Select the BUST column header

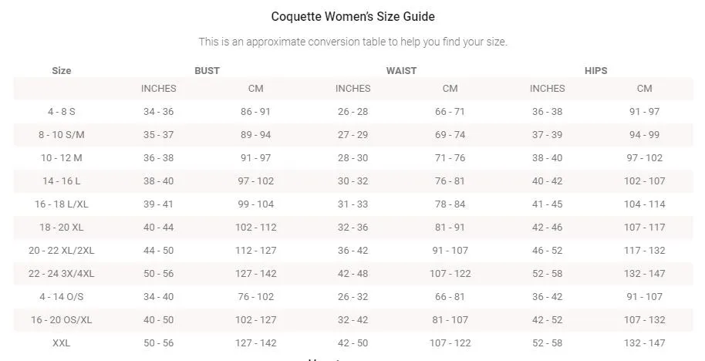207,71
